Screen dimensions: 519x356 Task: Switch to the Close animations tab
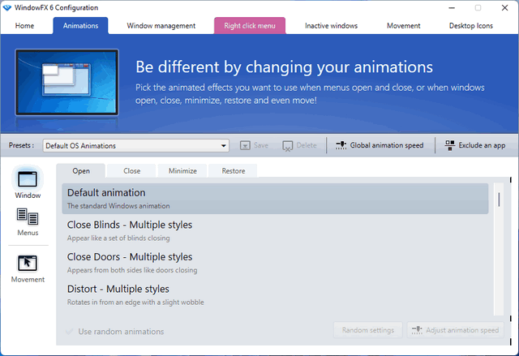pyautogui.click(x=131, y=171)
